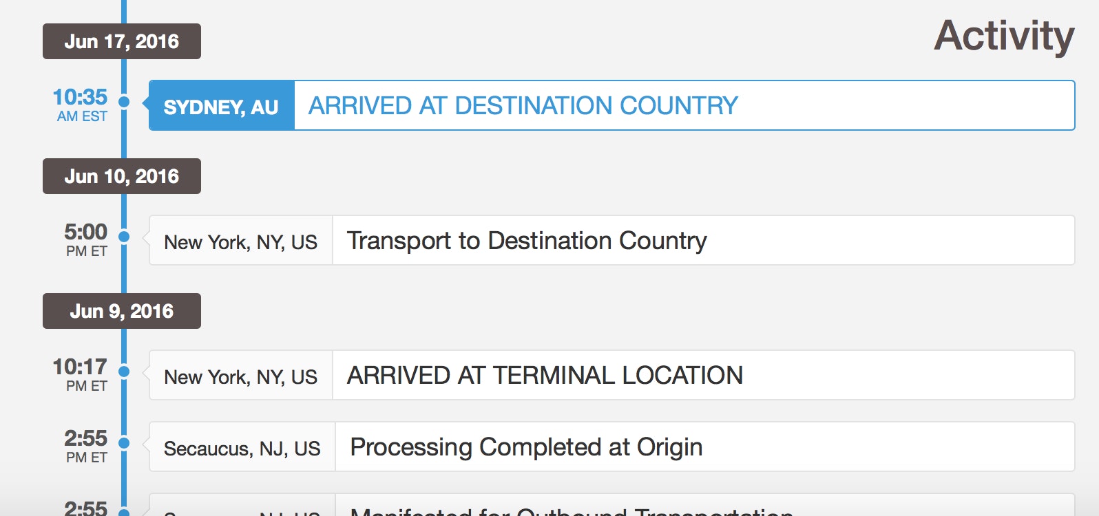Click the timeline dot beside 10:35 AM EST

coord(124,102)
